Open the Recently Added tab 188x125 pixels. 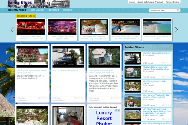point(17,10)
